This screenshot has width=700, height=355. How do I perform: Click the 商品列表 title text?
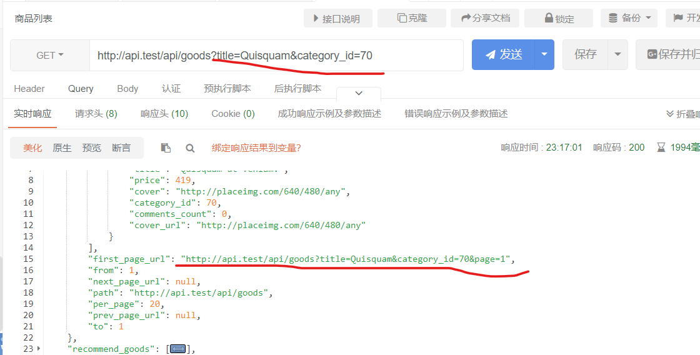pyautogui.click(x=34, y=18)
